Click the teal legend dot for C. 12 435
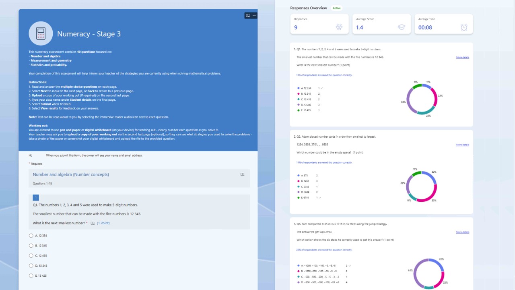 (x=299, y=99)
